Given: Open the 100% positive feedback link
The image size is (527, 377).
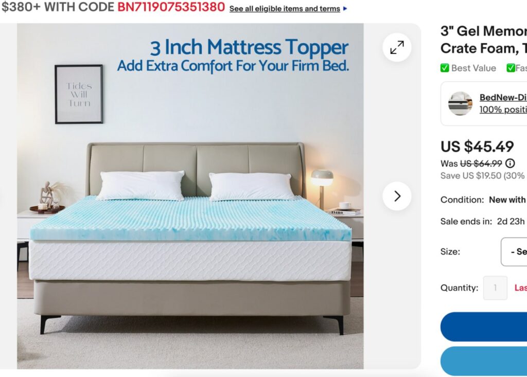Looking at the screenshot, I should [x=503, y=110].
